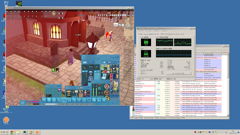Click the Windows Start button
The height and width of the screenshot is (135, 240).
point(4,132)
